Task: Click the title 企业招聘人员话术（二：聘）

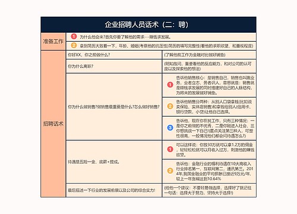Action: 147,25
